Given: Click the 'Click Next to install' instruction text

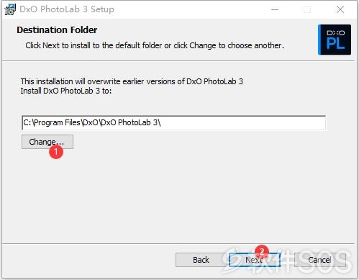Looking at the screenshot, I should (155, 45).
